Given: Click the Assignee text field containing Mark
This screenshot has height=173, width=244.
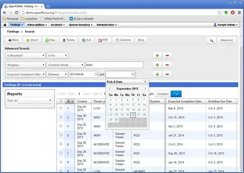Looking at the screenshot, I should pyautogui.click(x=114, y=65).
